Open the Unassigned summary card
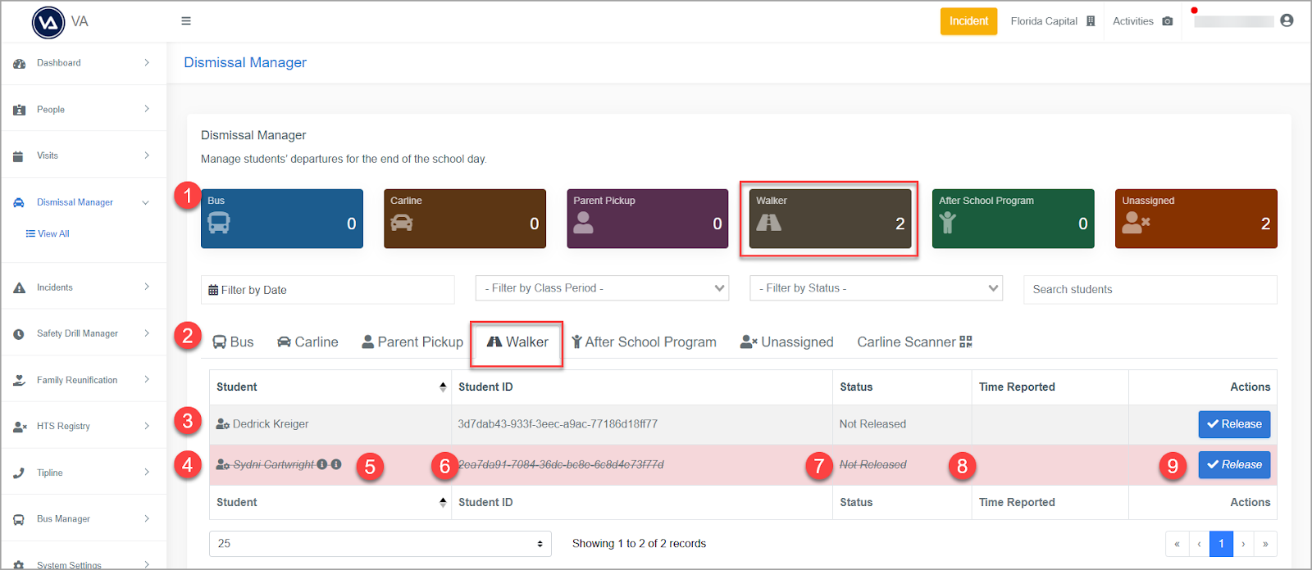The height and width of the screenshot is (570, 1312). click(x=1196, y=219)
